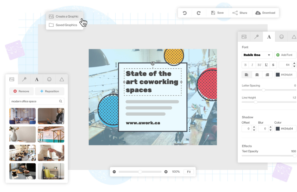This screenshot has height=192, width=297.
Task: Toggle italic formatting
Action: 252,65
